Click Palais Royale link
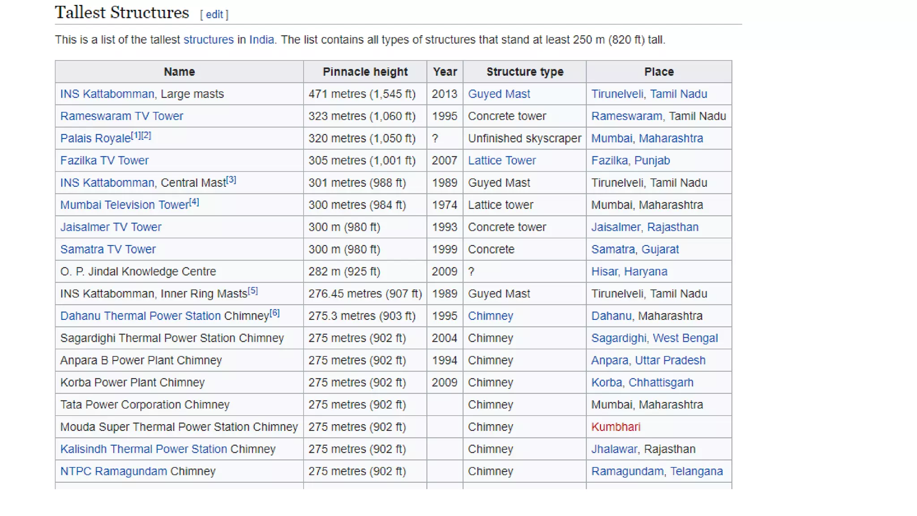Viewport: 917px width, 516px height. 95,138
